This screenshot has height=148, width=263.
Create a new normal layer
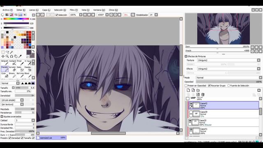pyautogui.click(x=188, y=90)
